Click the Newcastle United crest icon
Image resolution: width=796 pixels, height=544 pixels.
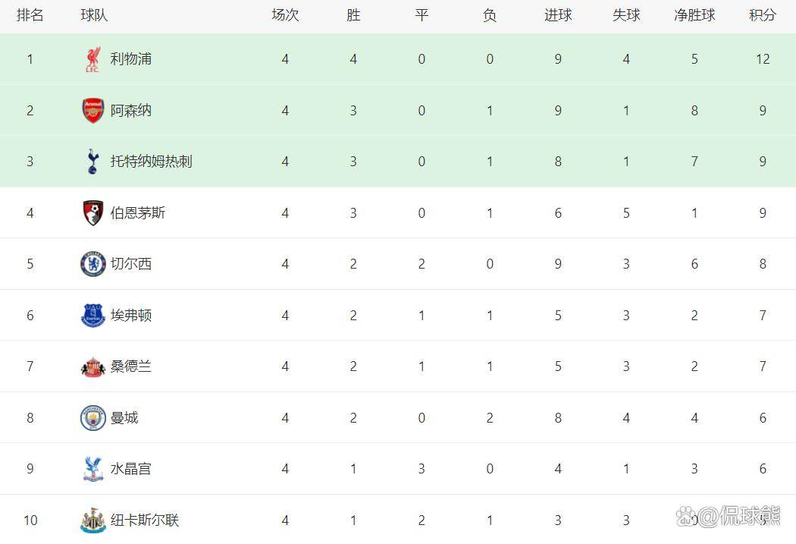tap(92, 520)
